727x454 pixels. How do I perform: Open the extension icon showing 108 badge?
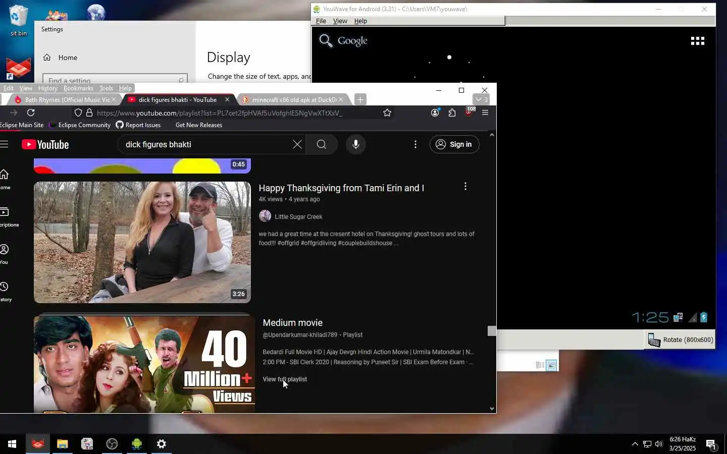[469, 112]
